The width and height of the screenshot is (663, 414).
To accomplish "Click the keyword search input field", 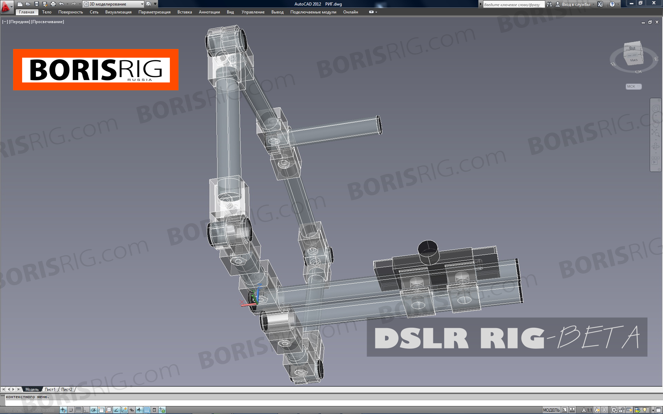I will (513, 4).
